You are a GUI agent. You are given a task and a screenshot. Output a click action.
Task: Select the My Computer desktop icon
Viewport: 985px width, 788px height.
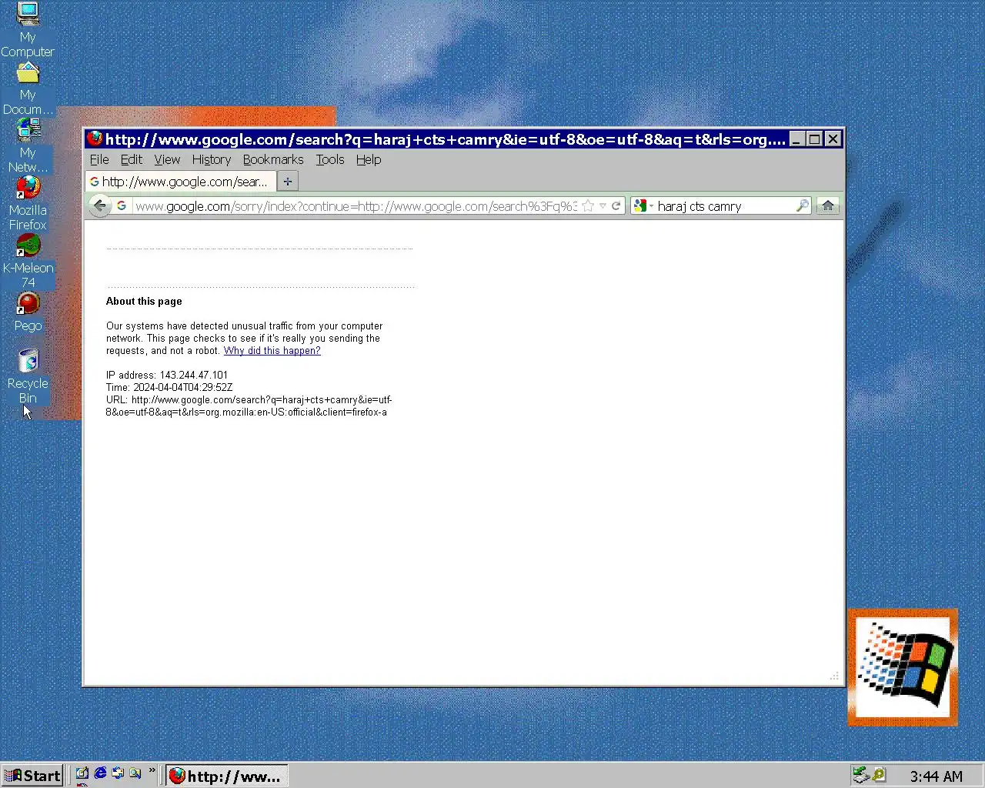click(28, 31)
